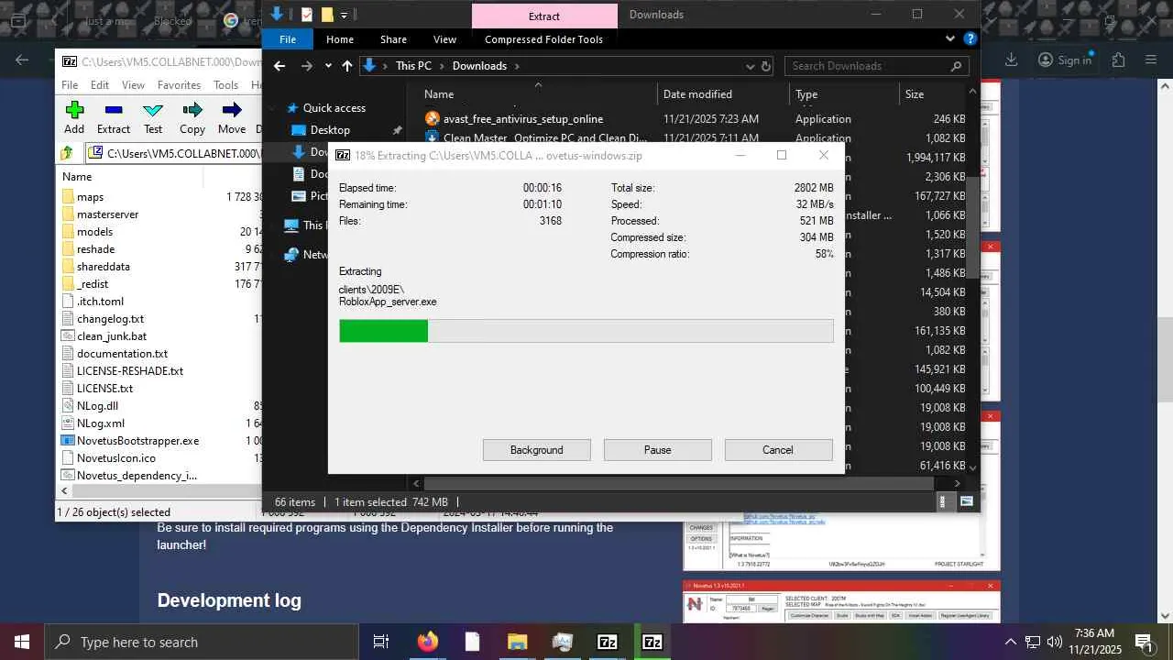Open the Compressed Folder Tools tab
The height and width of the screenshot is (660, 1173).
tap(543, 39)
